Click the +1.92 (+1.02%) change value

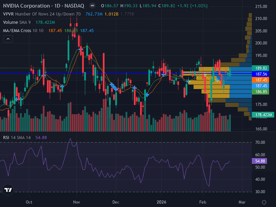pyautogui.click(x=193, y=6)
